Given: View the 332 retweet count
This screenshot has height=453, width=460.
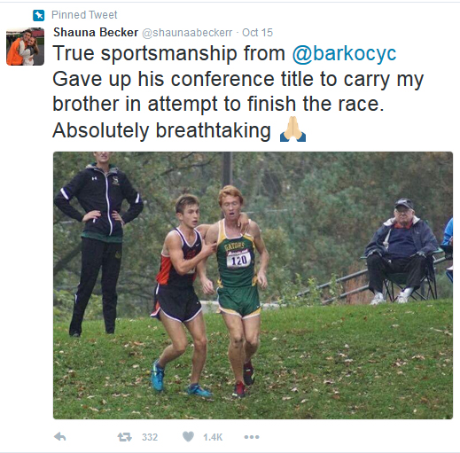Looking at the screenshot, I should 150,437.
